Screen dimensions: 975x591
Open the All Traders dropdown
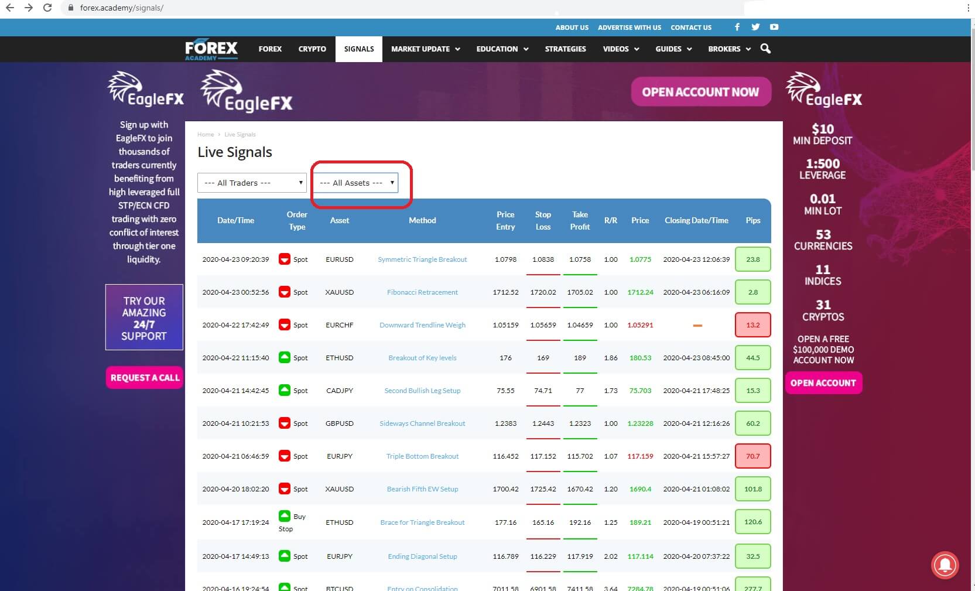[252, 183]
